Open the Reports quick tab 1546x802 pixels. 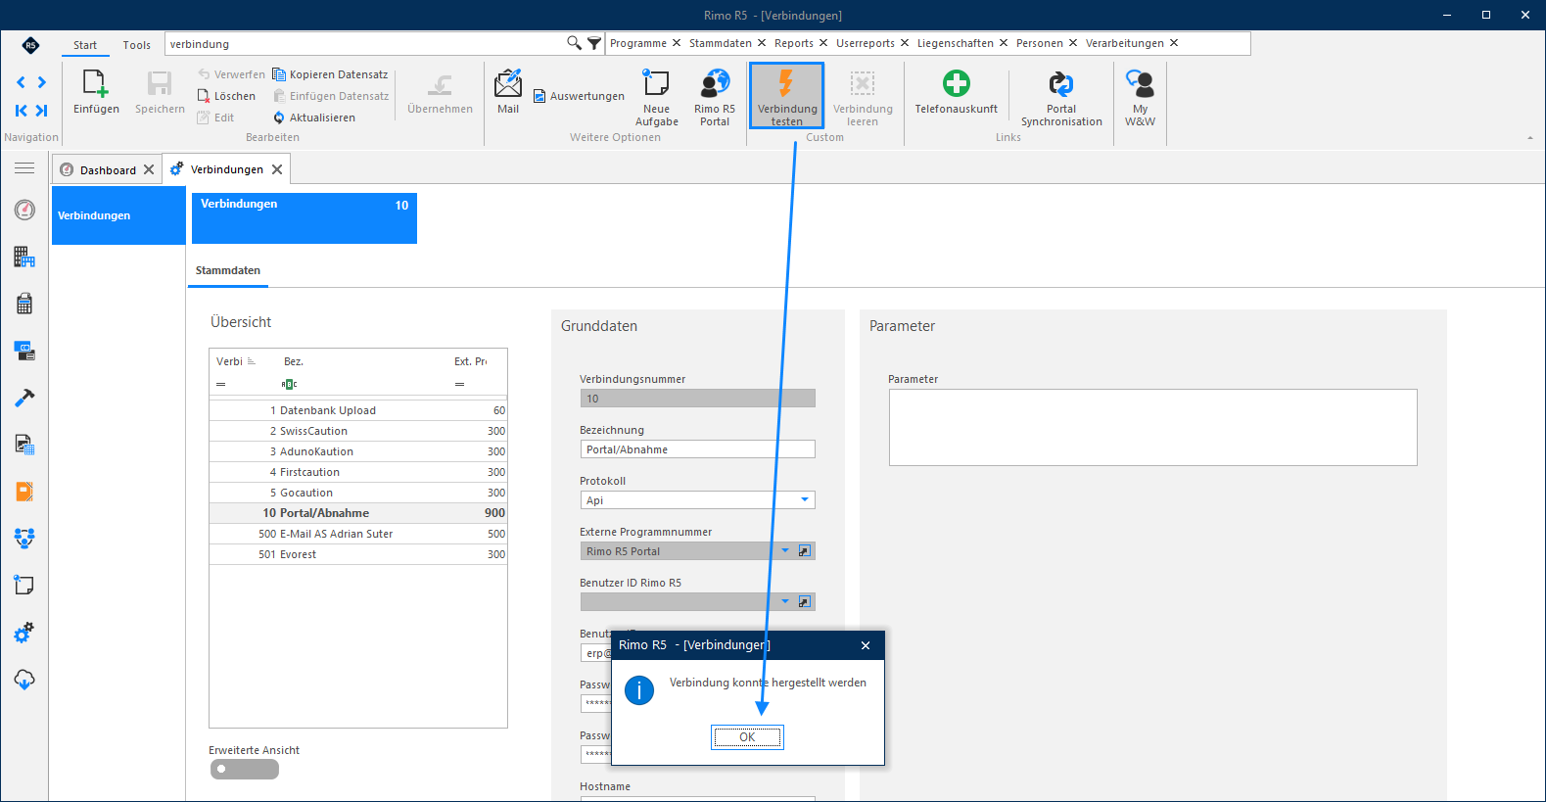(x=794, y=43)
